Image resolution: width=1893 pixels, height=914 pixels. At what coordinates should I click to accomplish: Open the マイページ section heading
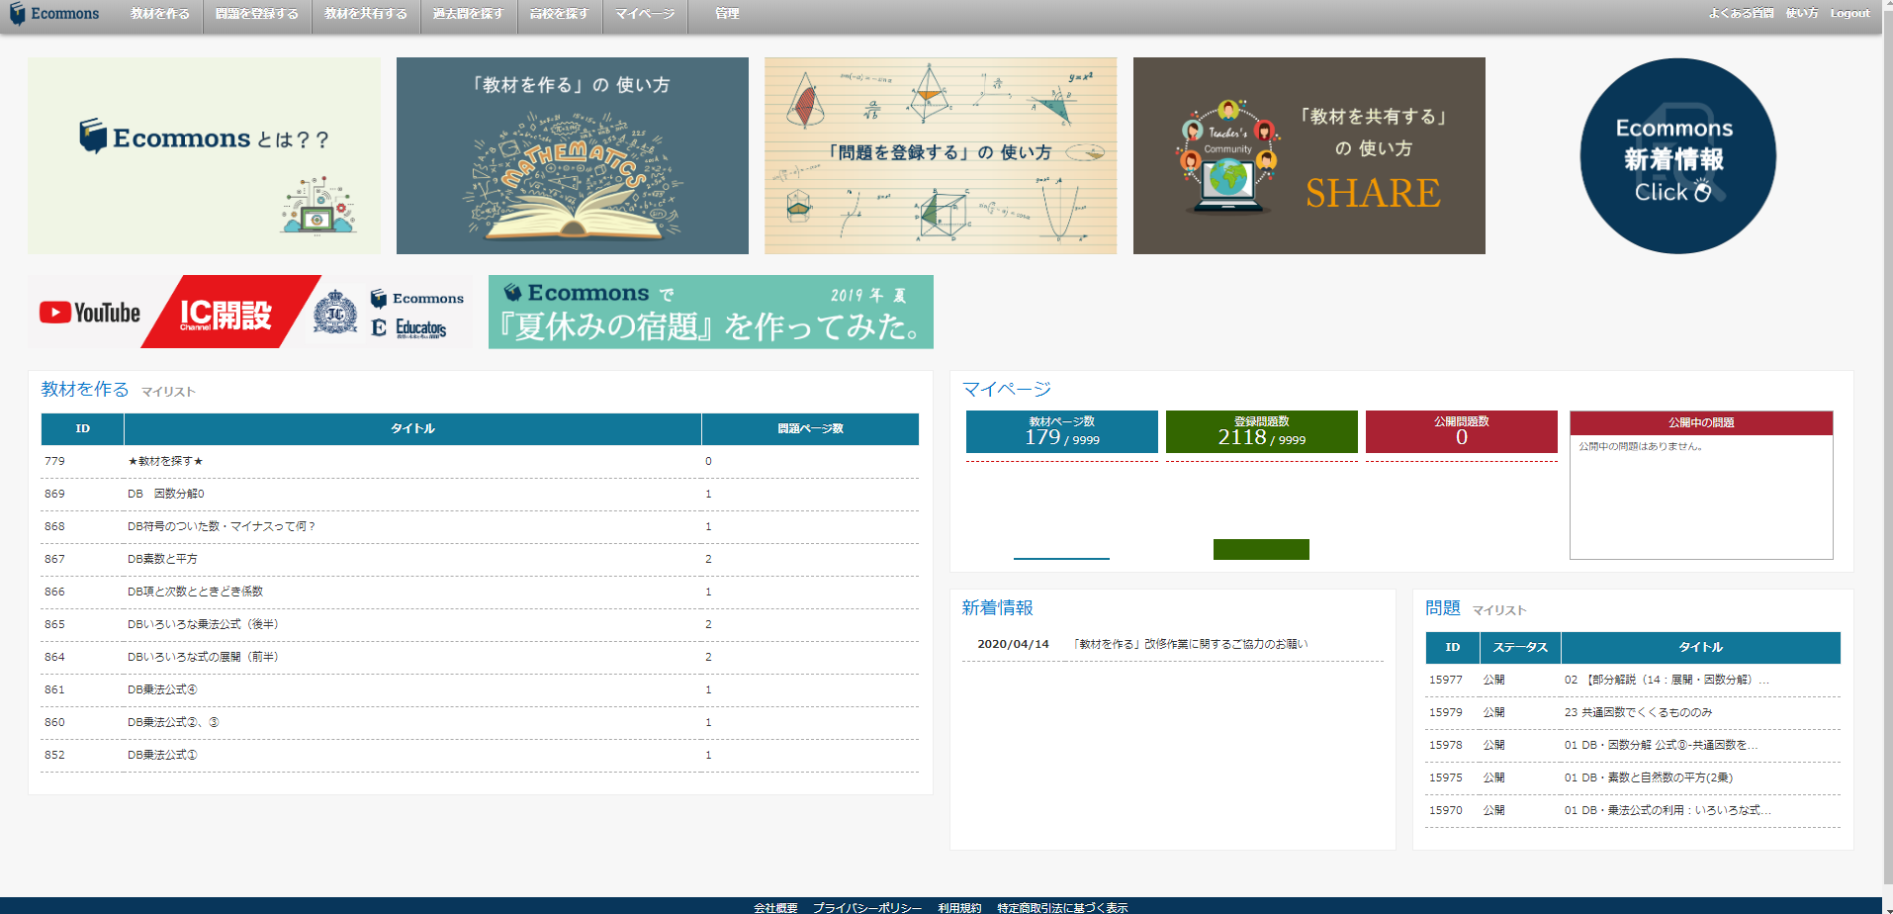coord(1007,390)
